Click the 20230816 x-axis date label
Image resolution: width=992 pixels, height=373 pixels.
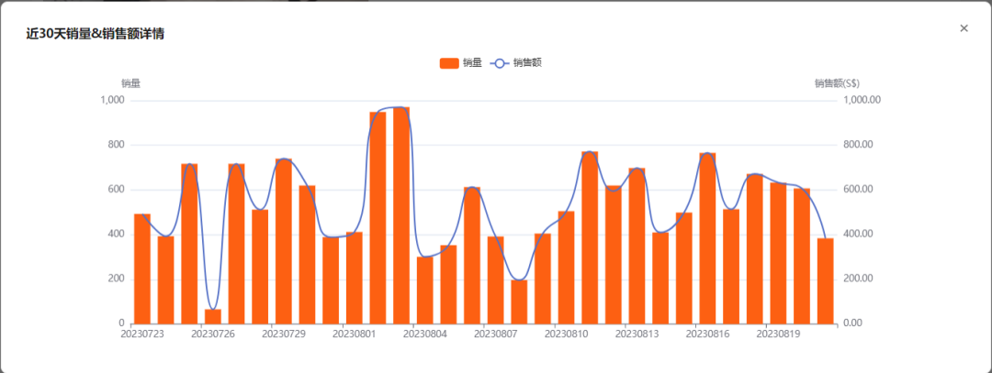(707, 334)
